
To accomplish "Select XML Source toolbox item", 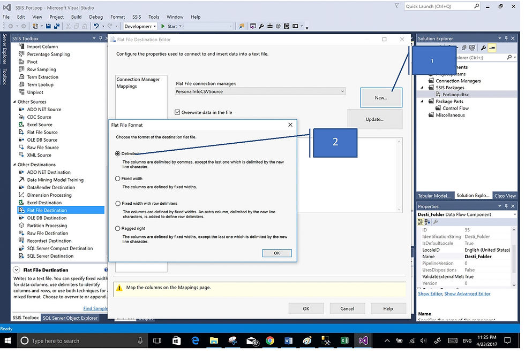I will (x=39, y=155).
